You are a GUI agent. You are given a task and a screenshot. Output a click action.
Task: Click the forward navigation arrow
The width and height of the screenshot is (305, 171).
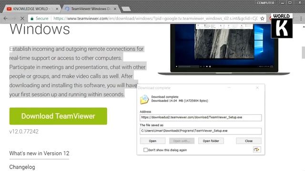click(x=14, y=19)
